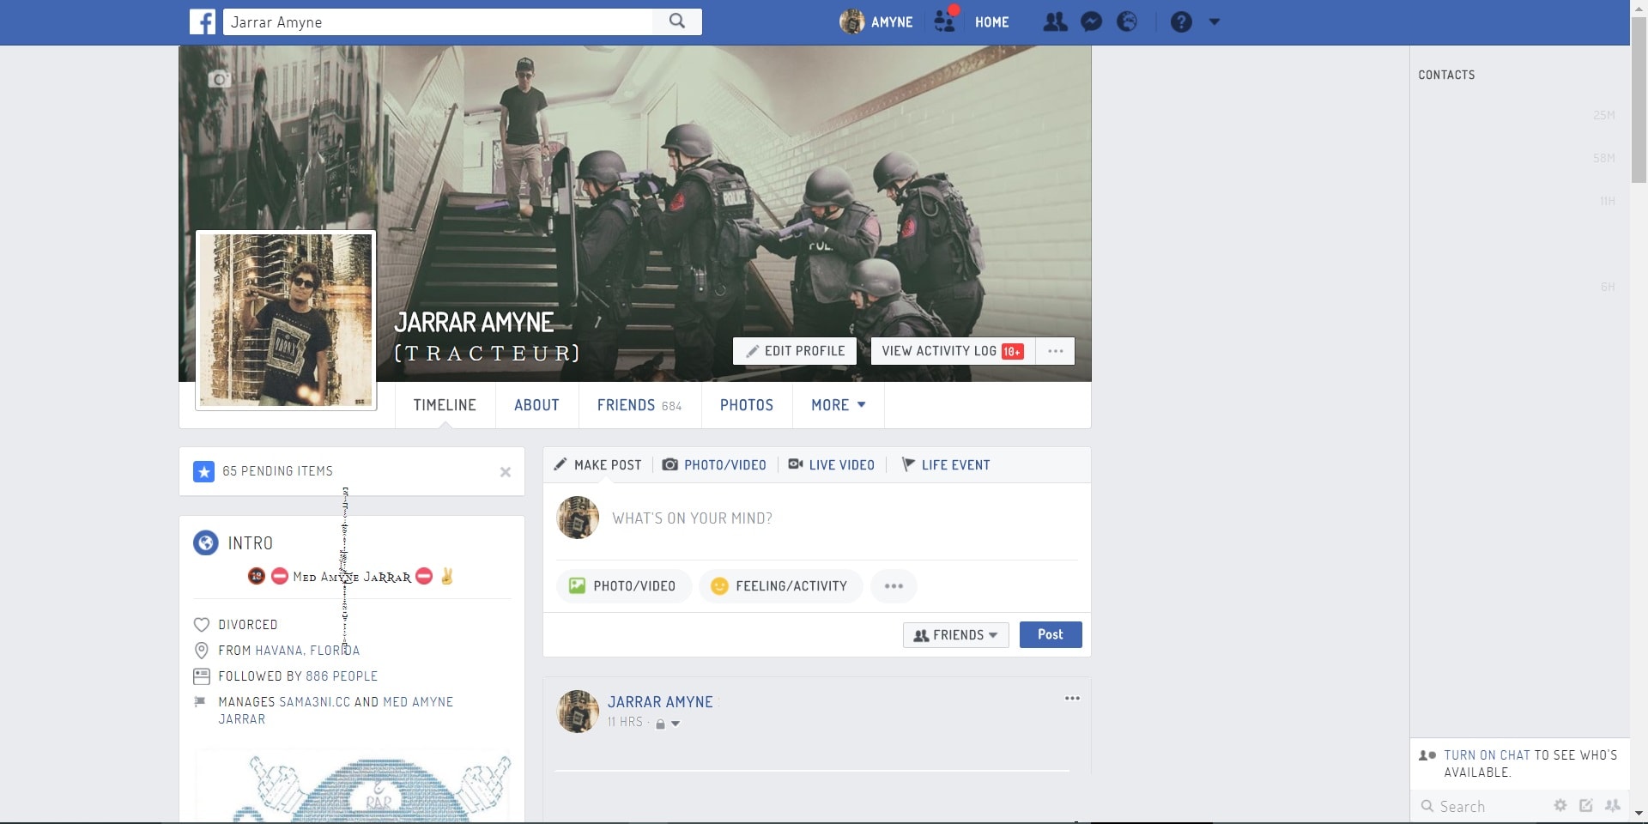Click the followers icon next to Followed By

202,676
